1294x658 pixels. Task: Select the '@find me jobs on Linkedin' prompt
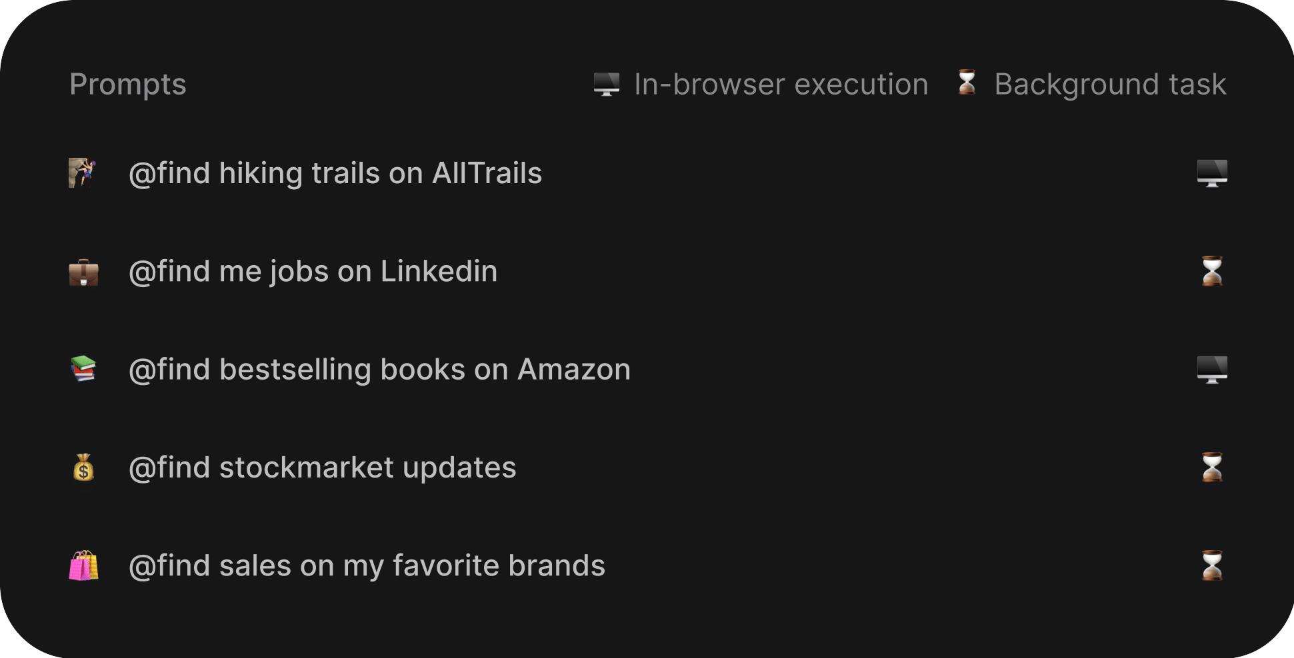point(313,272)
